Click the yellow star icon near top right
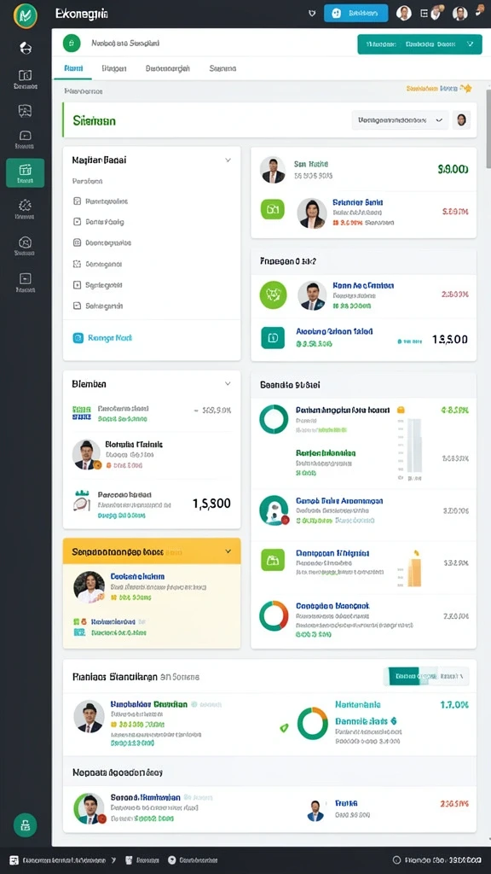The width and height of the screenshot is (491, 874). tap(467, 88)
